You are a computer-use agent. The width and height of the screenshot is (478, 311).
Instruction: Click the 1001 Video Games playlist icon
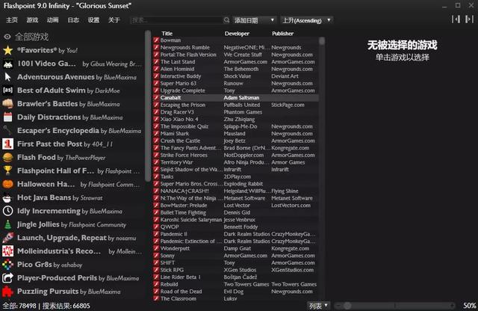(8, 64)
